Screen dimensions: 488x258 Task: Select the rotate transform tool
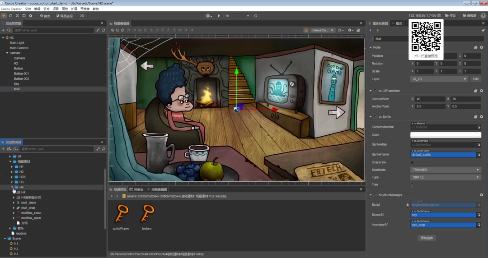tap(10, 15)
